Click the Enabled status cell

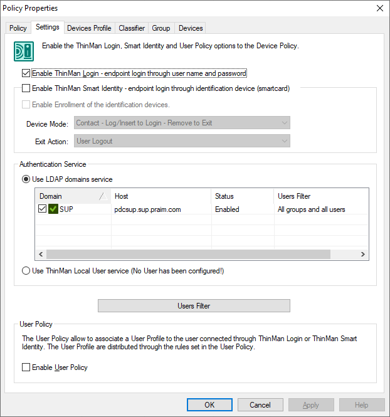[x=227, y=209]
